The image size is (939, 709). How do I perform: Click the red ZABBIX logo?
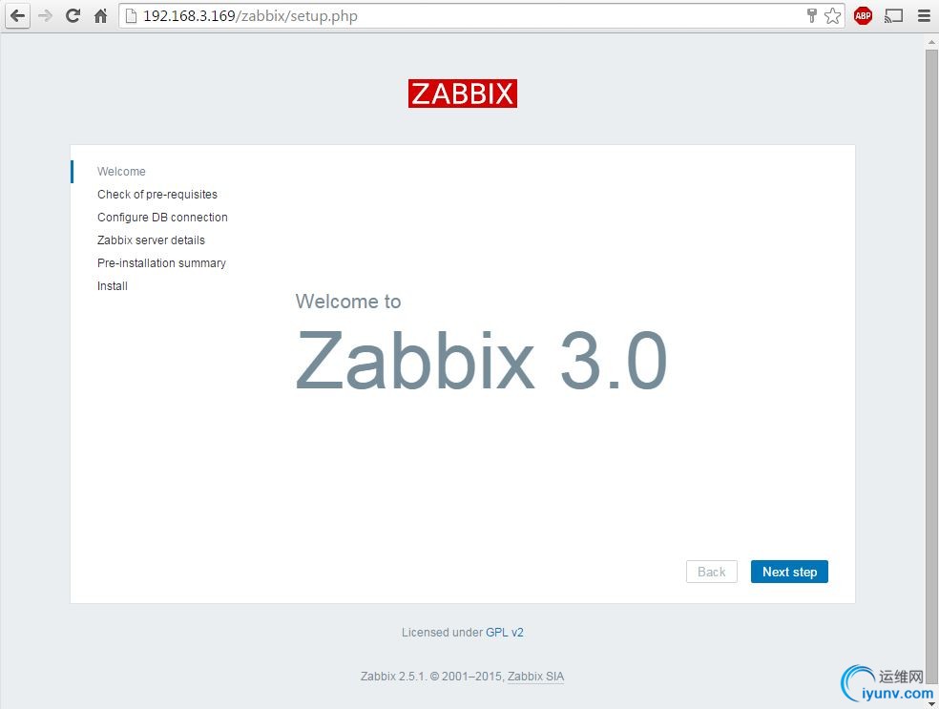462,94
